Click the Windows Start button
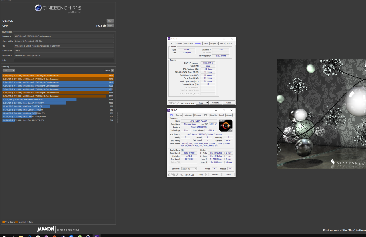Viewport: 366px width, 237px height. tap(4, 236)
